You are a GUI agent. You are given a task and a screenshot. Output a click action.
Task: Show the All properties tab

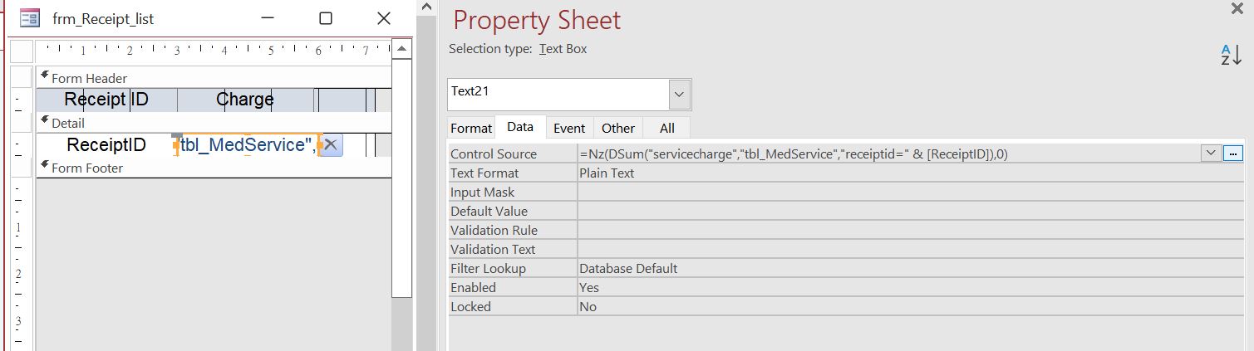[x=666, y=128]
